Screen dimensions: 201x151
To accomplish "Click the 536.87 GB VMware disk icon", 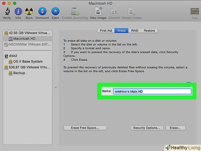I will 6,67.
